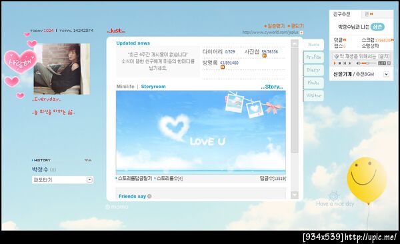
Task: Click scrollbar down arrow in main panel
Action: 295,195
